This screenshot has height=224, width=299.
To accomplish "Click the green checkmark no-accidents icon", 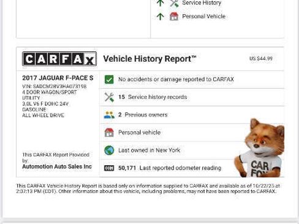I will 109,80.
